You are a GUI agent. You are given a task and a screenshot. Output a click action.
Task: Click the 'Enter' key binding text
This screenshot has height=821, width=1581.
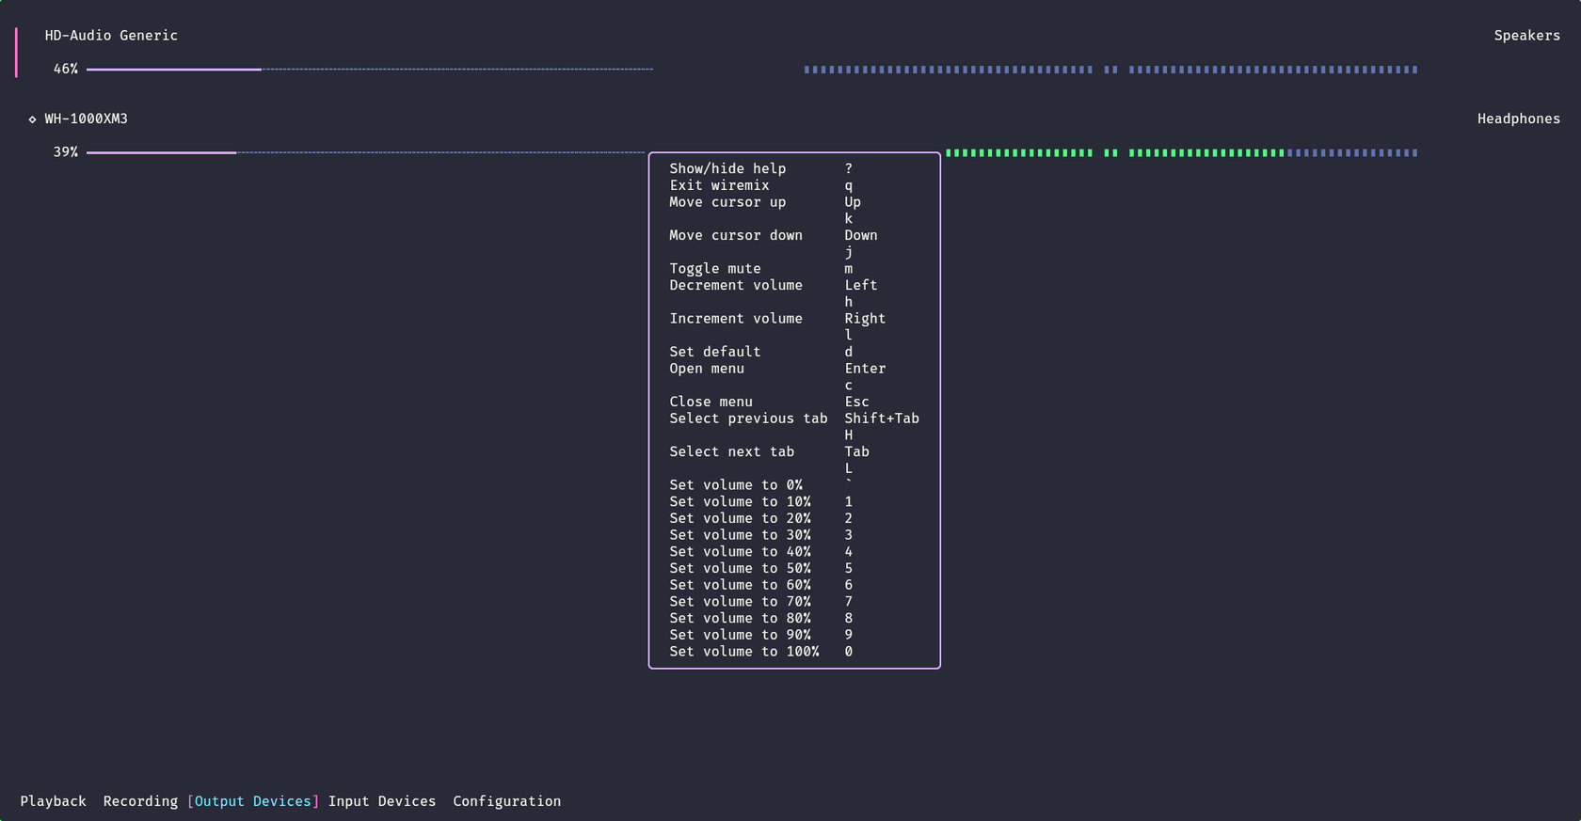tap(865, 369)
